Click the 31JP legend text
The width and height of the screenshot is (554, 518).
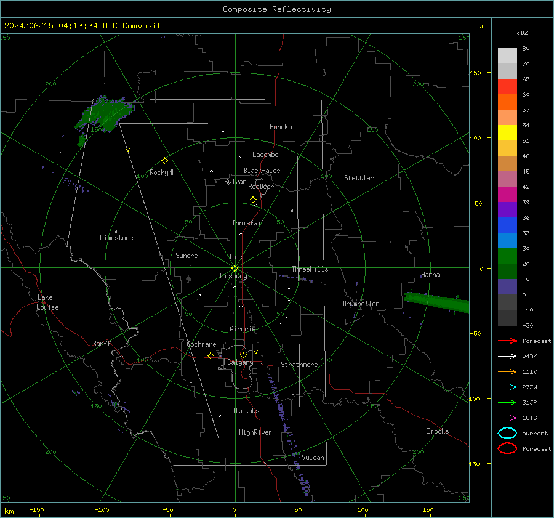[529, 402]
